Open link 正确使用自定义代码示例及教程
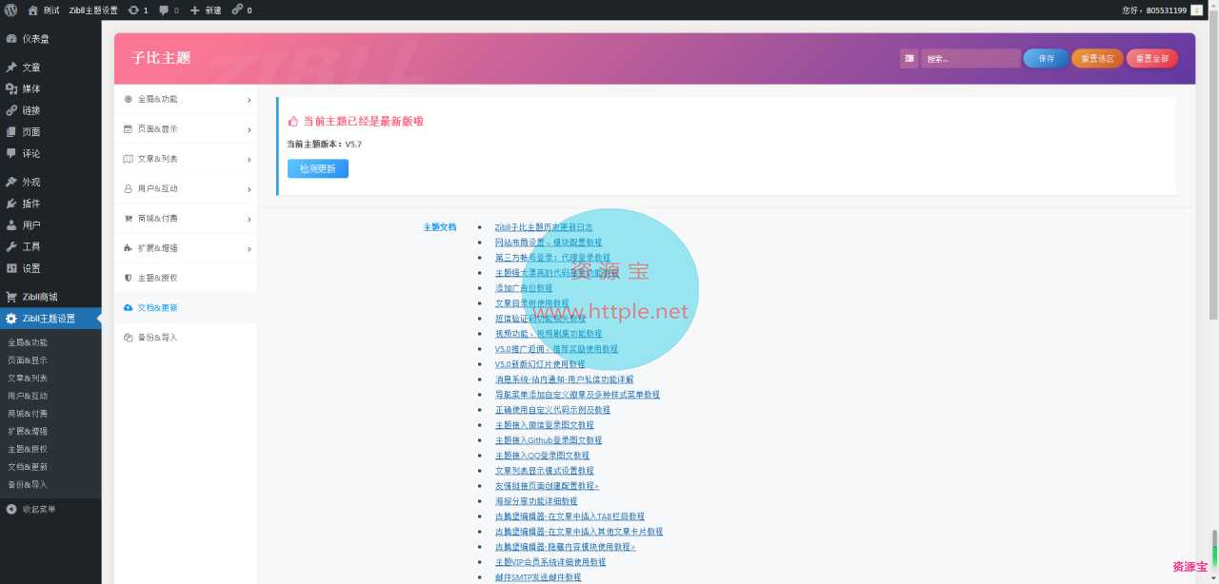This screenshot has height=584, width=1219. coord(552,410)
